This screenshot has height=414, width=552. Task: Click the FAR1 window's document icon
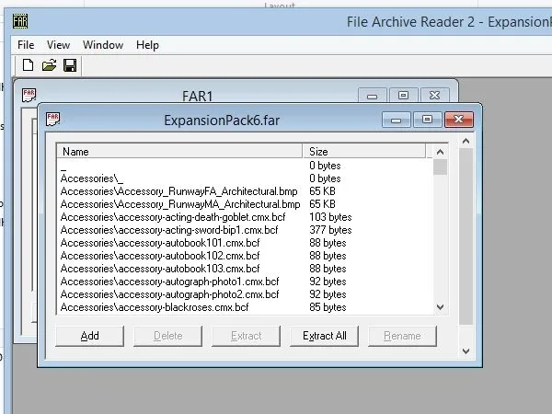(x=29, y=95)
